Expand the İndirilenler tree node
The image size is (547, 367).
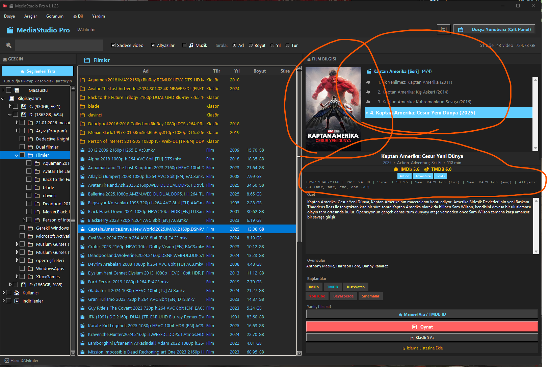[x=3, y=301]
